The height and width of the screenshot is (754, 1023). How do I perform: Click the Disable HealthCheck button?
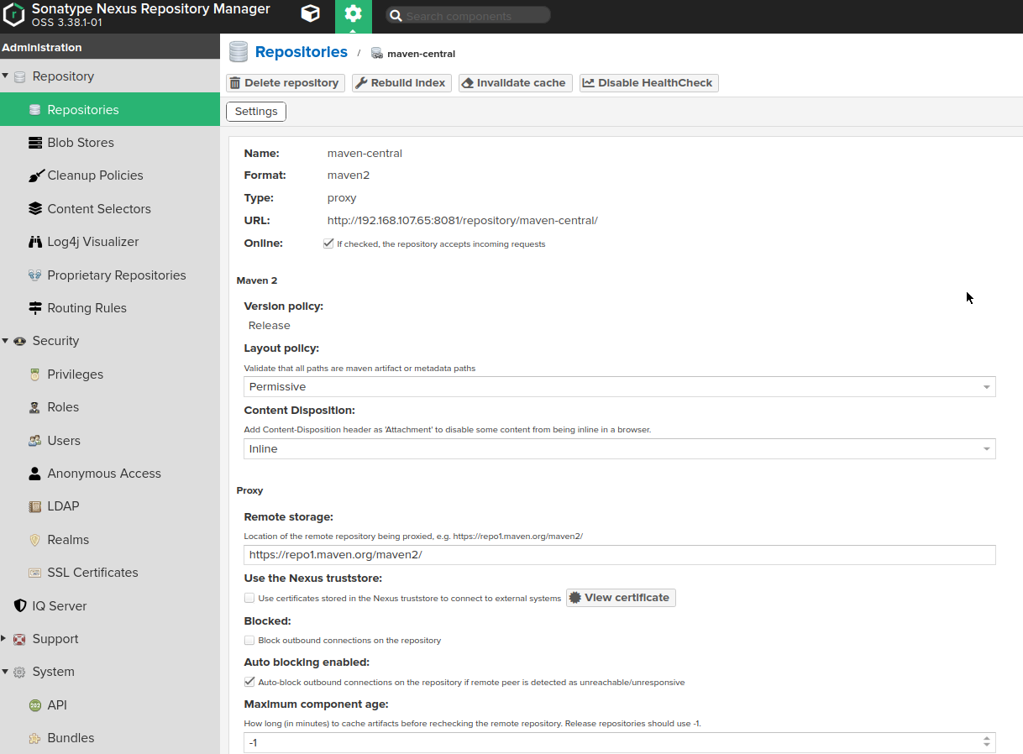pos(649,83)
